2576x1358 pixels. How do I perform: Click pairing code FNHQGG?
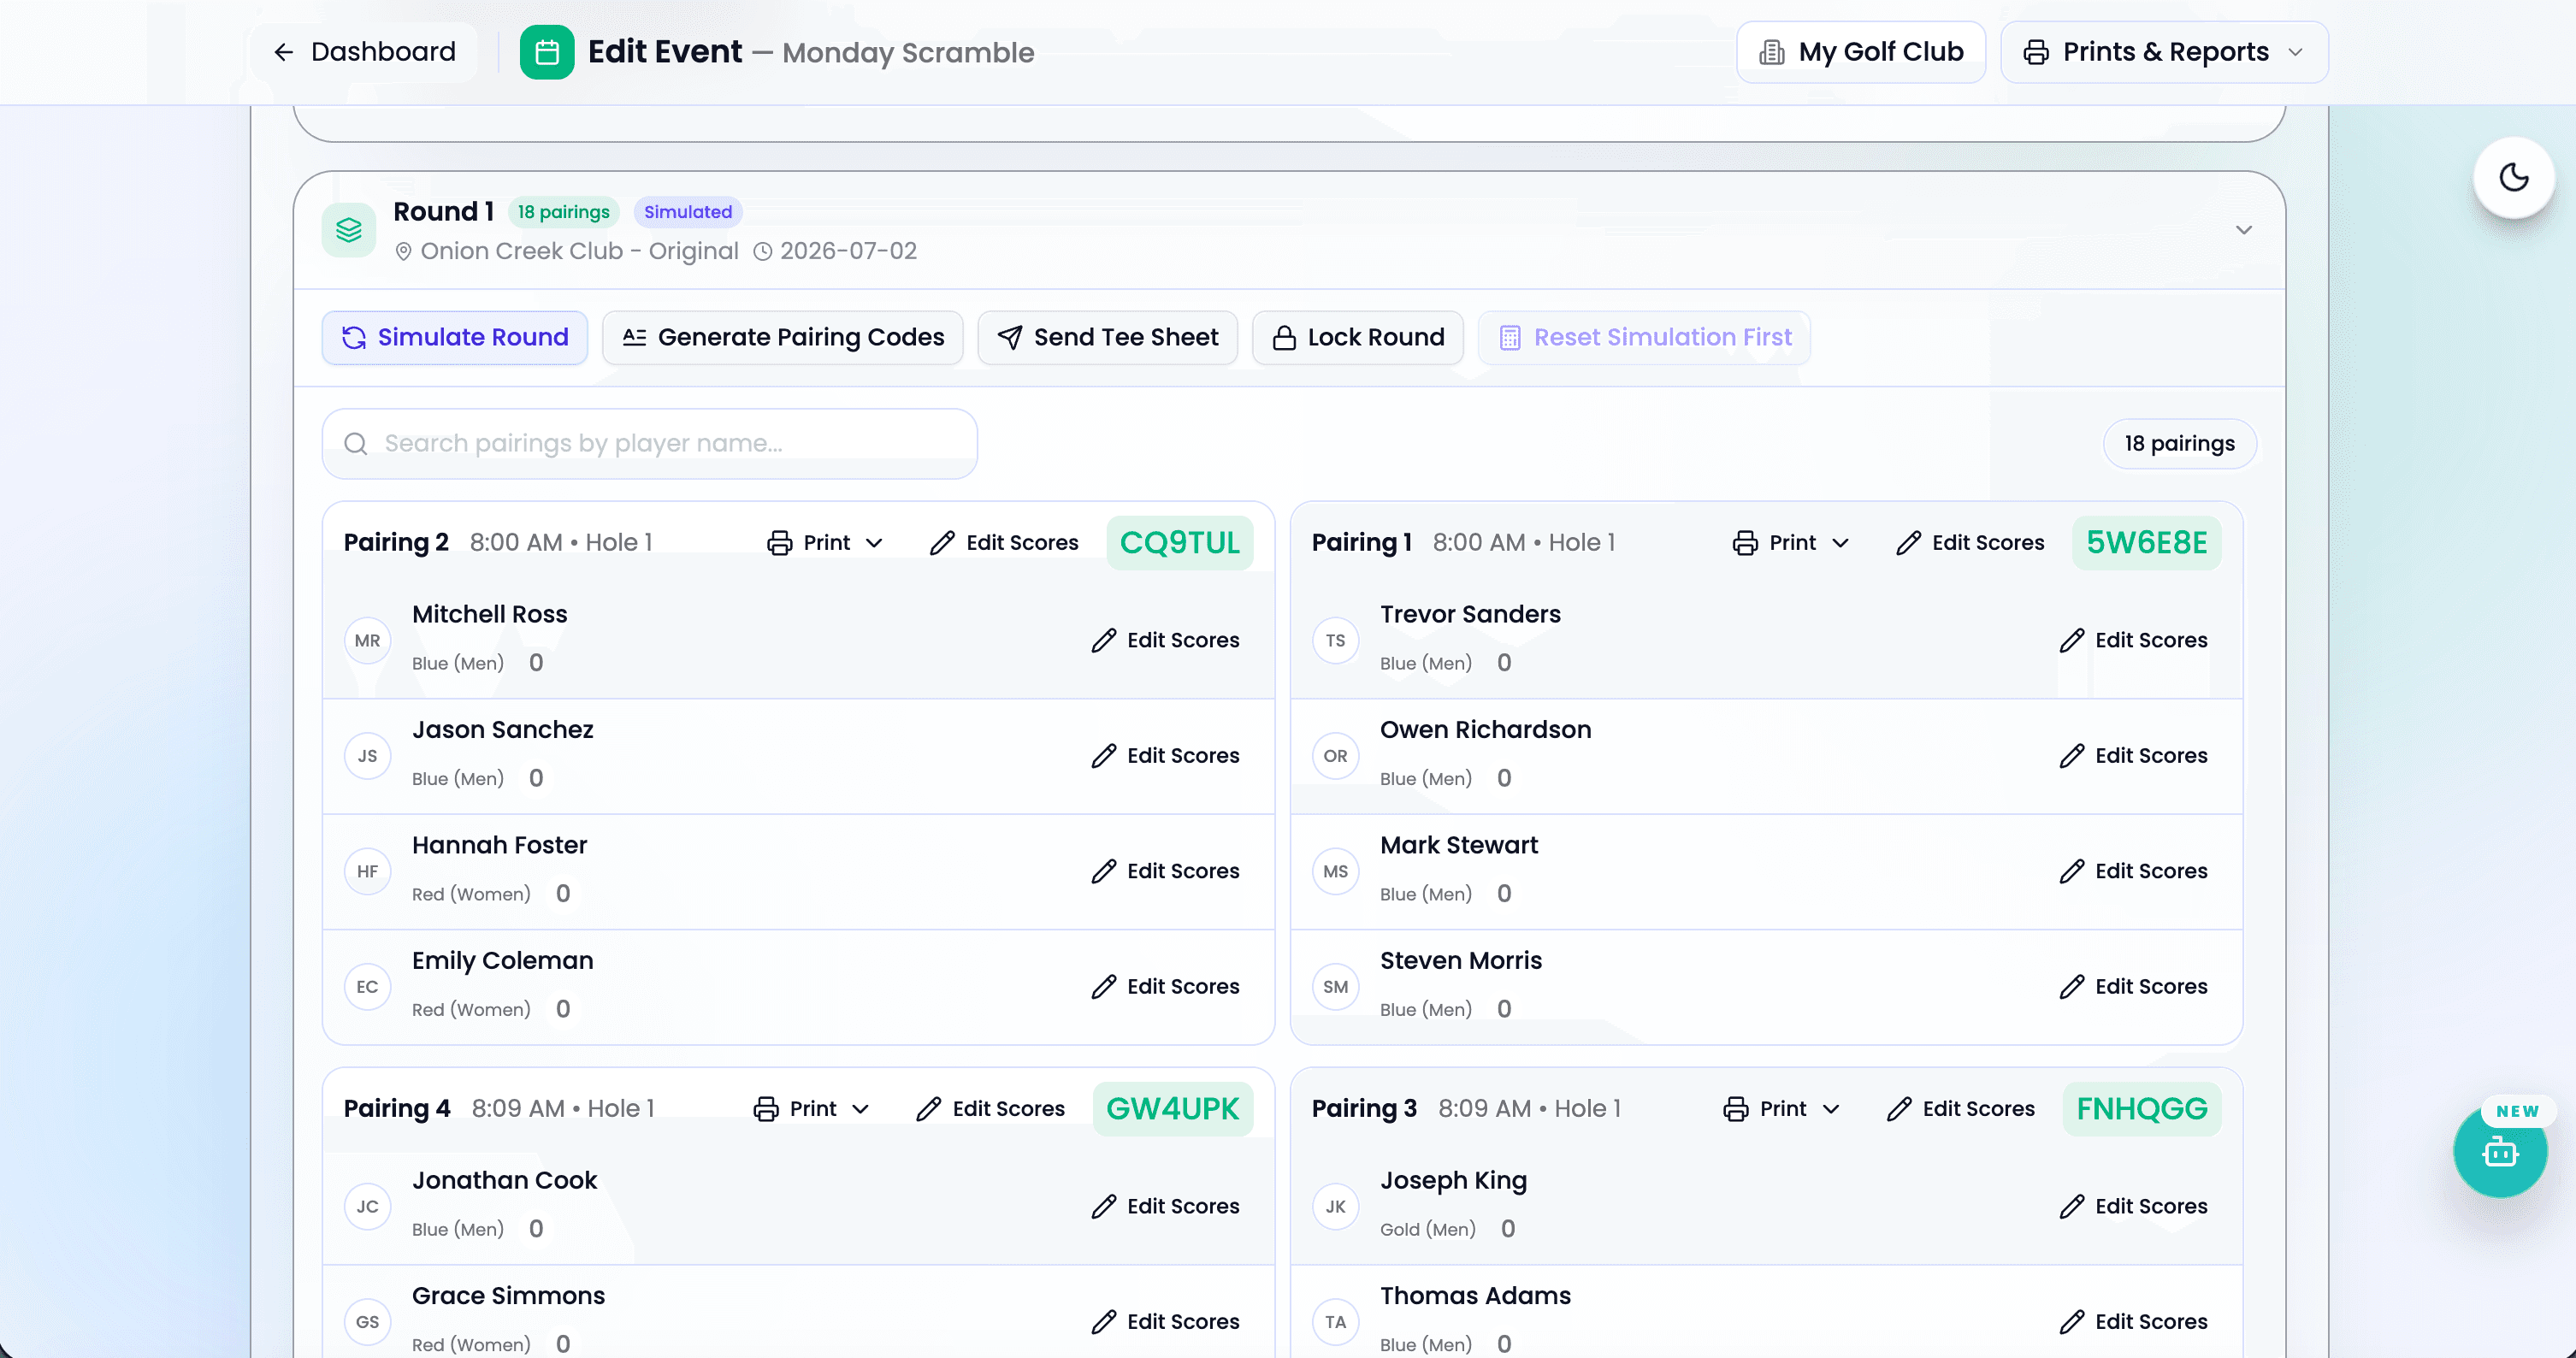[2142, 1108]
